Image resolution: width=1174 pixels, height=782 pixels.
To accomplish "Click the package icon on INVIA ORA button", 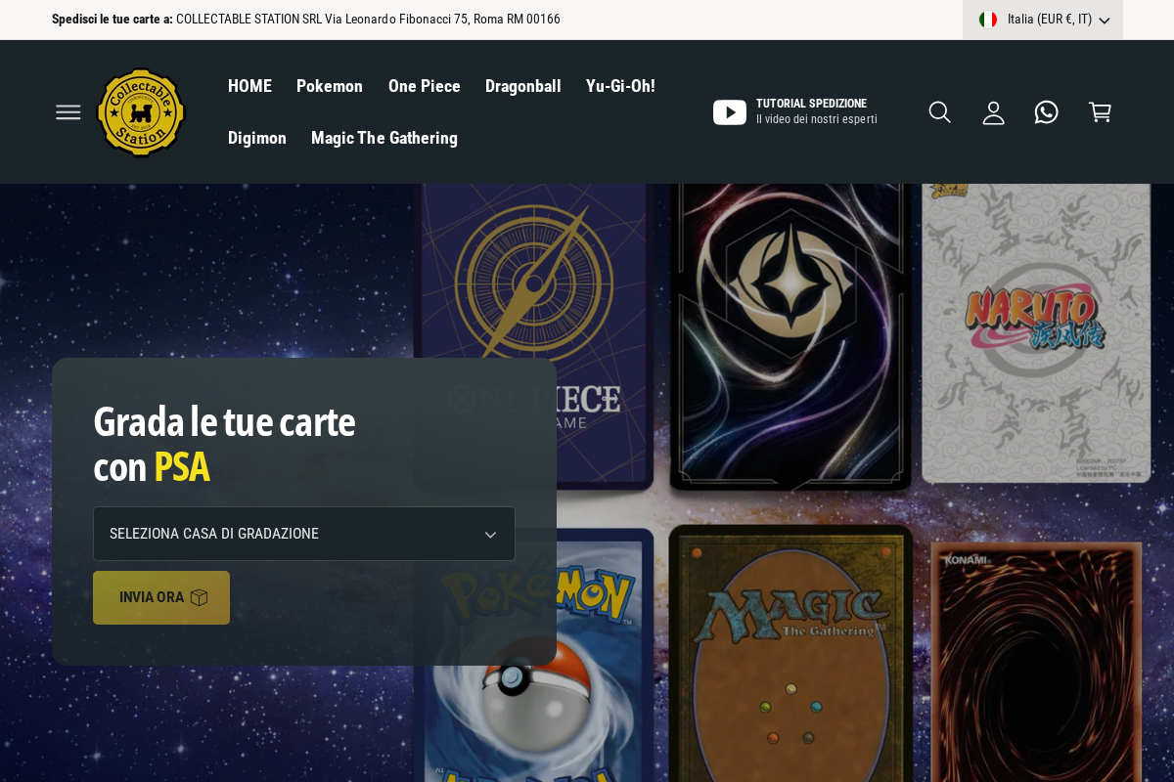I will pos(199,597).
